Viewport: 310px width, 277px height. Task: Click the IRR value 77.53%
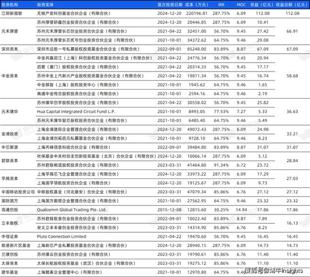tap(221, 111)
